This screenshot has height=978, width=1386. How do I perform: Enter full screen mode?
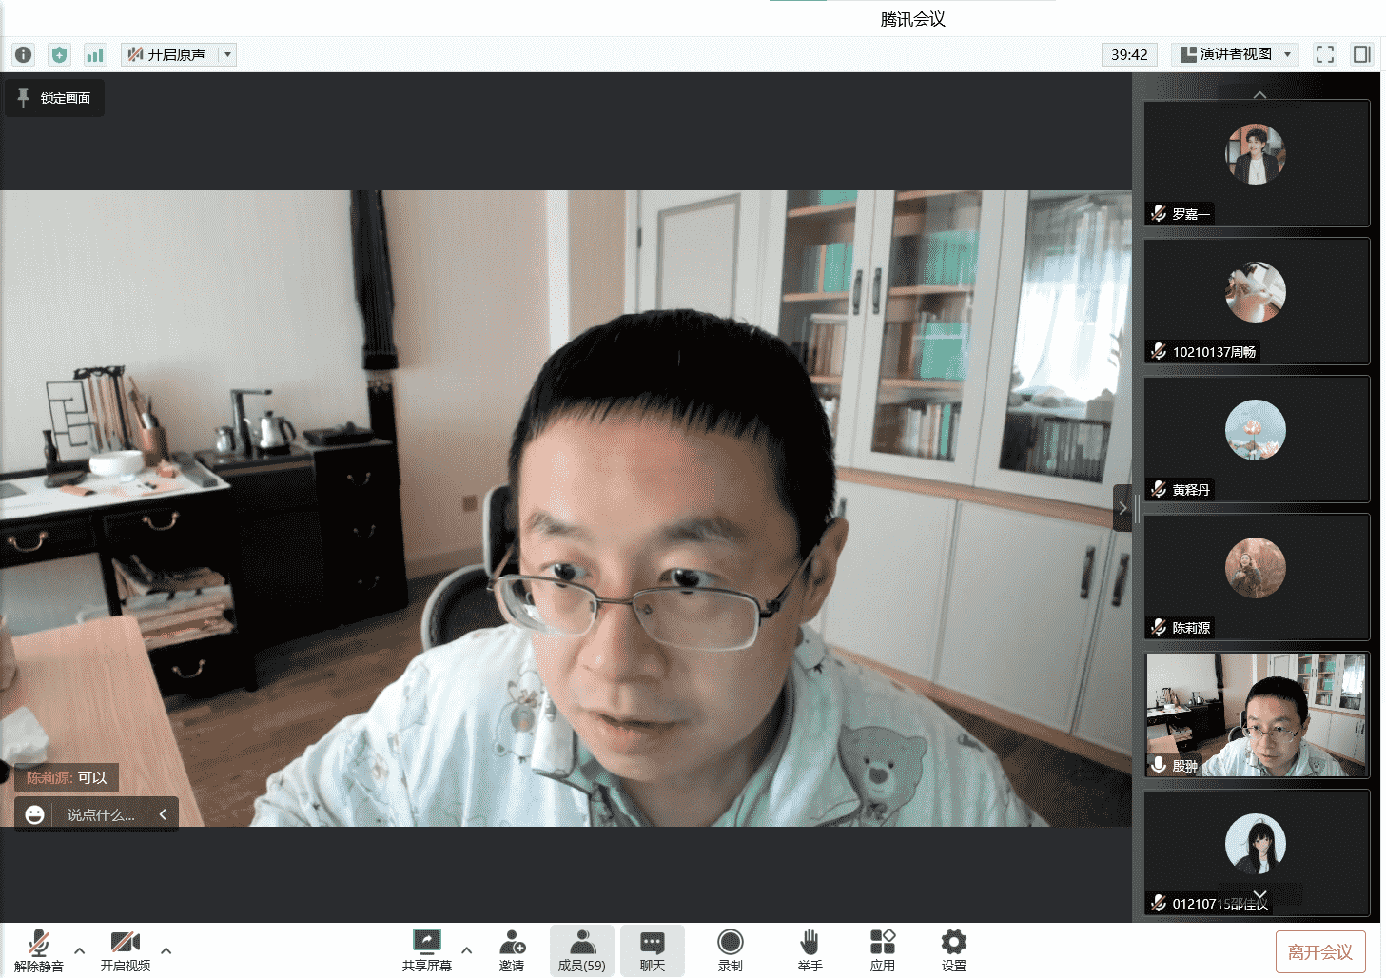[1324, 54]
